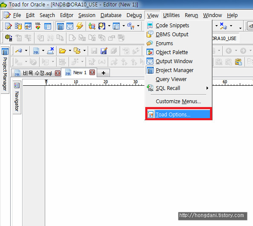The height and width of the screenshot is (226, 253).
Task: Click the Project Manager icon atop left sidebar
Action: [5, 52]
